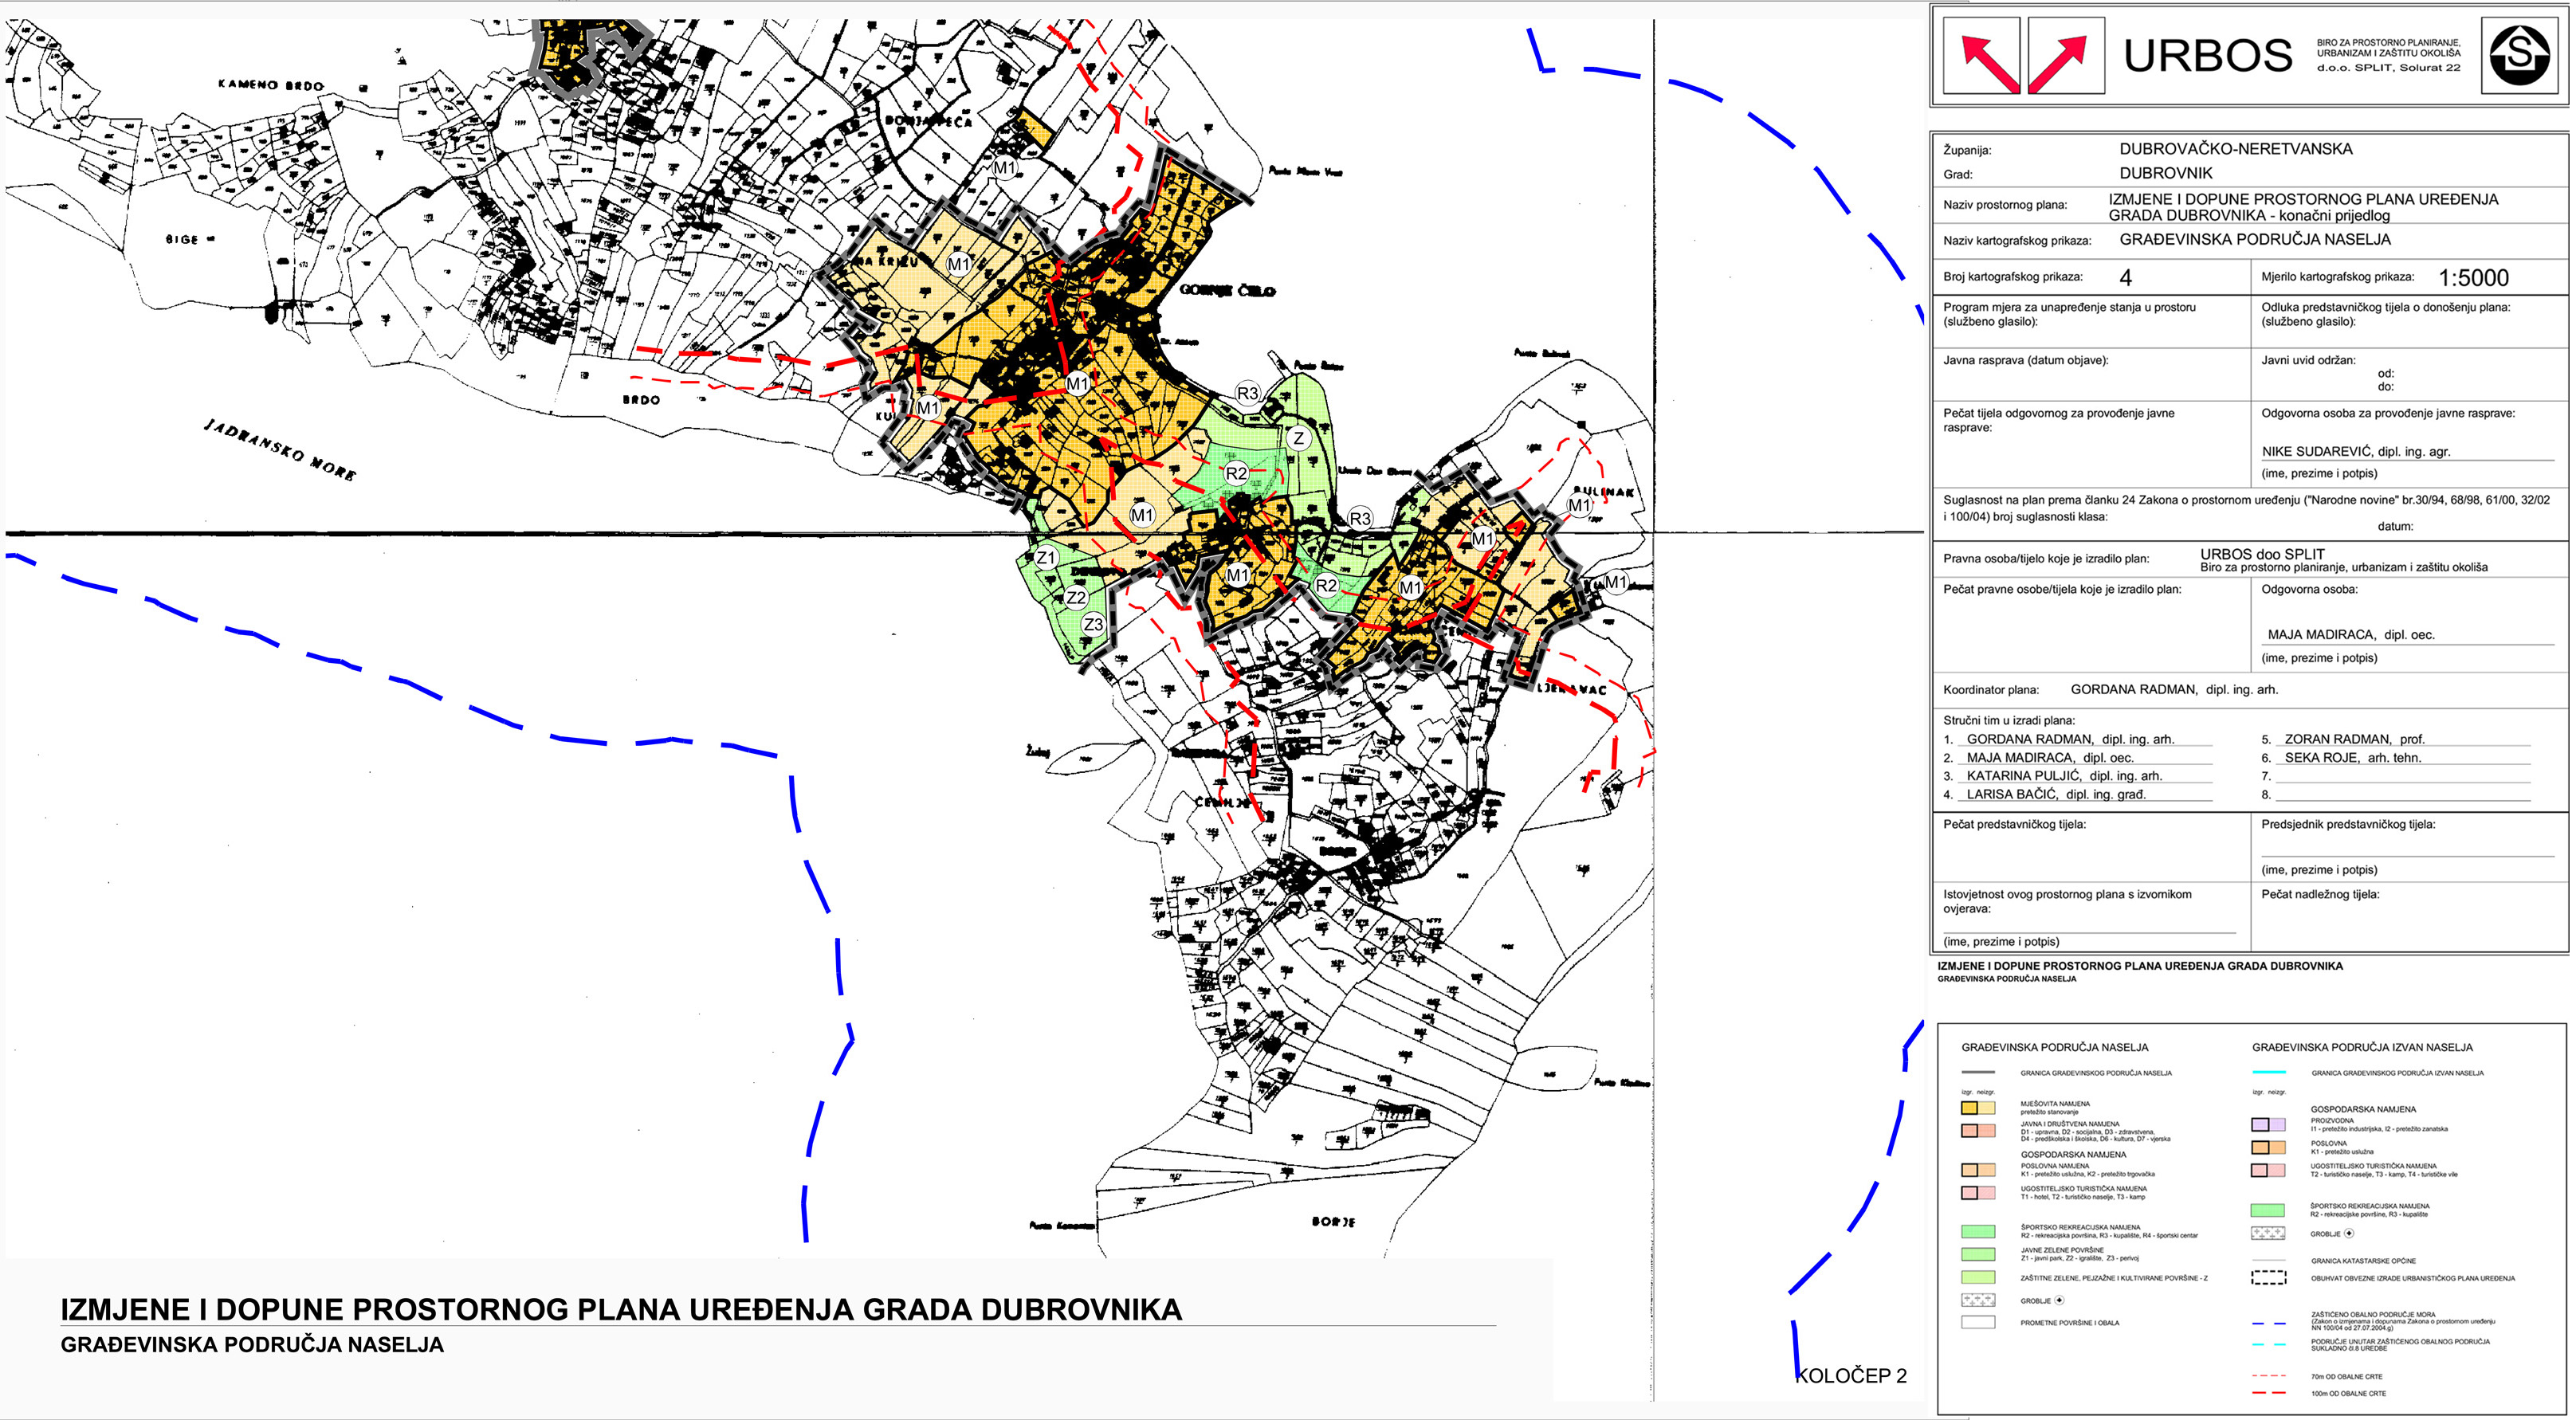
Task: Click the KOLOČEP 2 sheet label
Action: click(x=1851, y=1375)
